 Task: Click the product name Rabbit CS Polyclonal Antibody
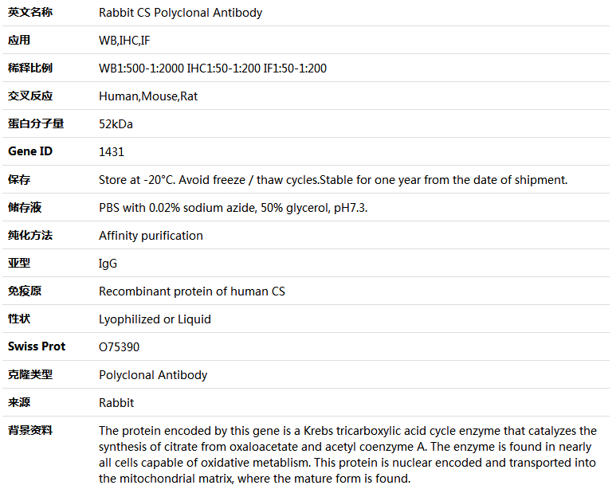click(x=180, y=13)
